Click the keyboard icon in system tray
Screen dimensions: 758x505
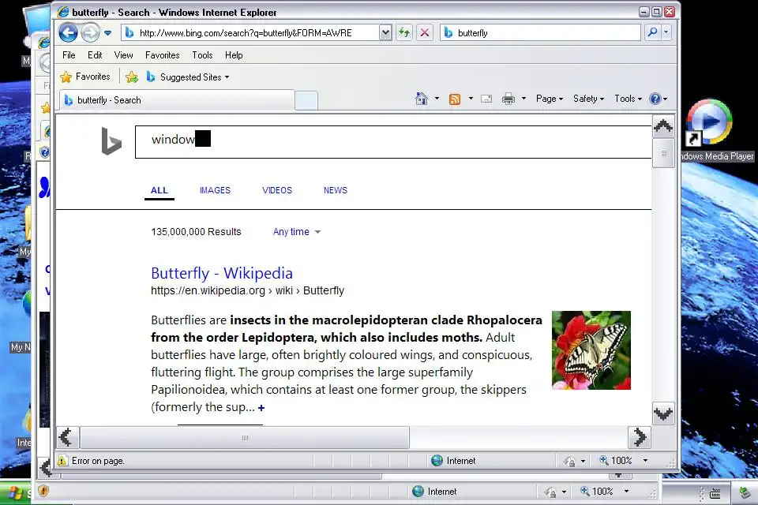point(715,493)
